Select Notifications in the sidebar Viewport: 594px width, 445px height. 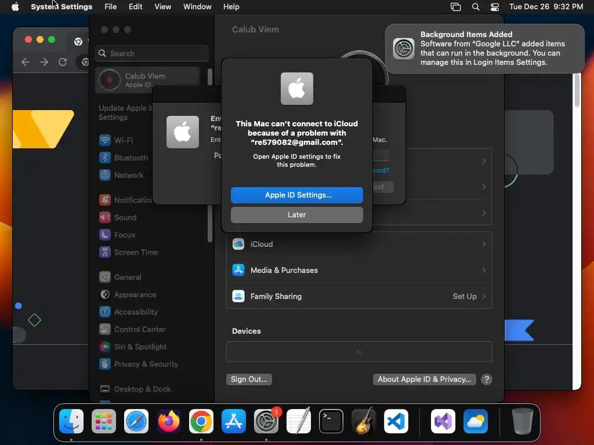click(125, 200)
